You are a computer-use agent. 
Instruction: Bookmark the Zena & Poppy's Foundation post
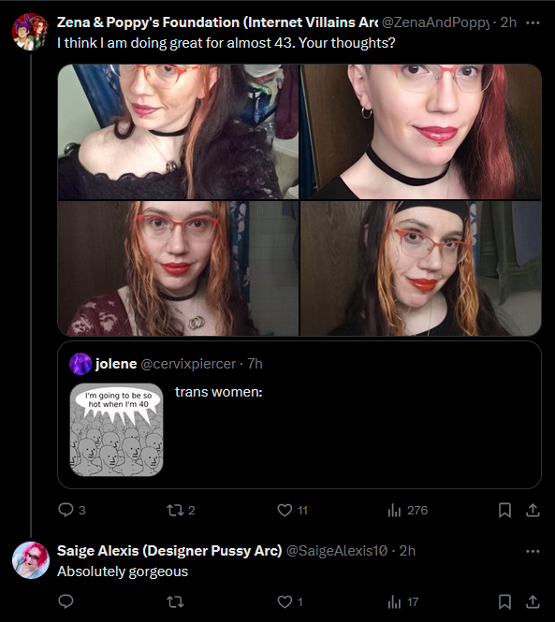(504, 510)
